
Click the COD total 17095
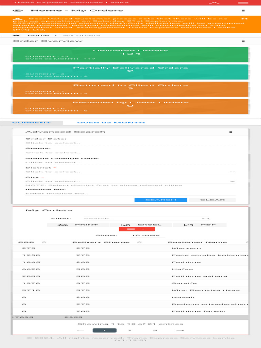click(23, 317)
